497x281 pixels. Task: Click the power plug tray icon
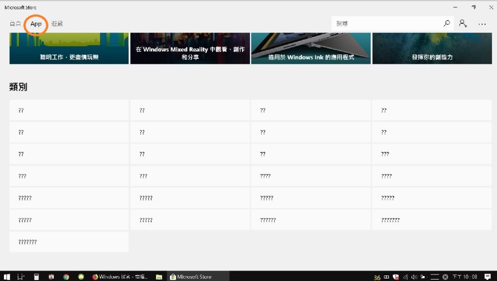[423, 277]
